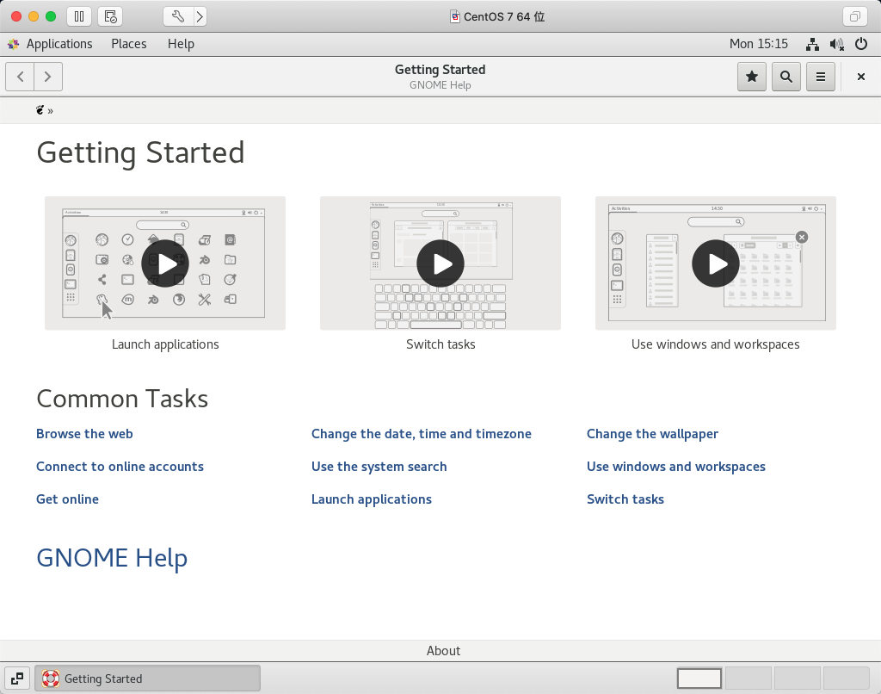Click the top-right window layout icon in title bar
Image resolution: width=881 pixels, height=694 pixels.
tap(854, 16)
